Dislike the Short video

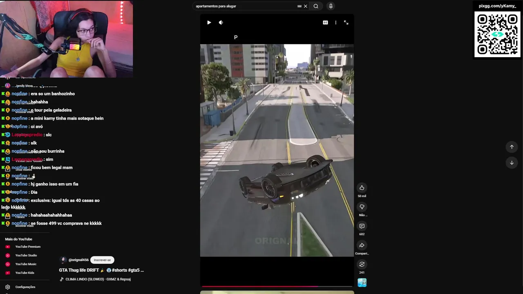pyautogui.click(x=362, y=207)
